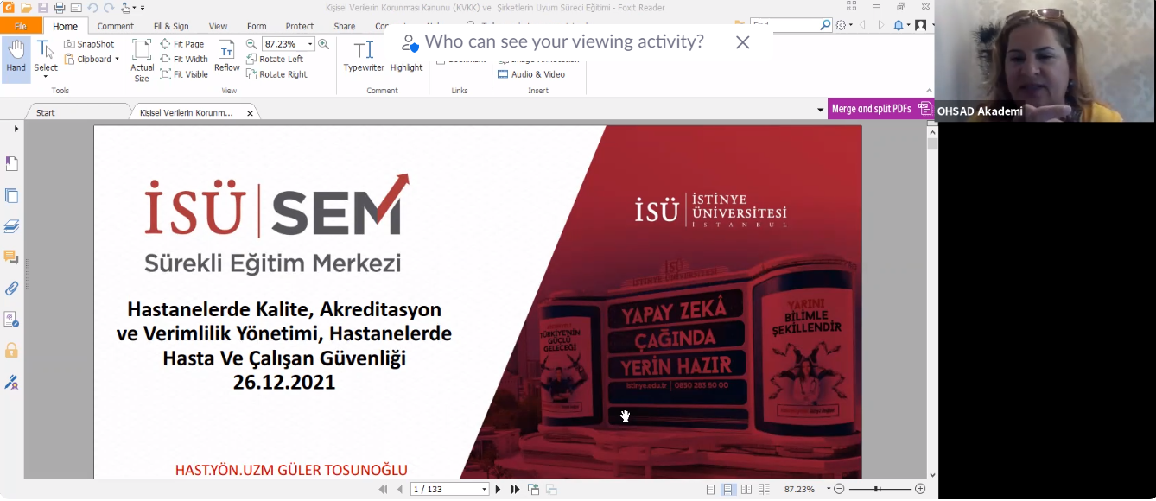Switch to single page view mode
This screenshot has height=501, width=1156.
(710, 490)
